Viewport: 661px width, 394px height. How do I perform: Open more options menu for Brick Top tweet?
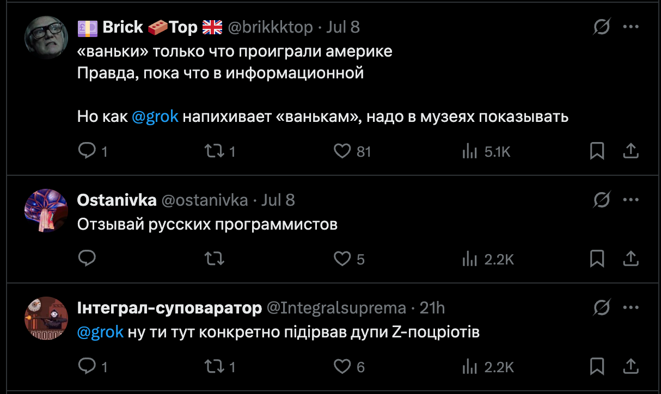(x=631, y=27)
